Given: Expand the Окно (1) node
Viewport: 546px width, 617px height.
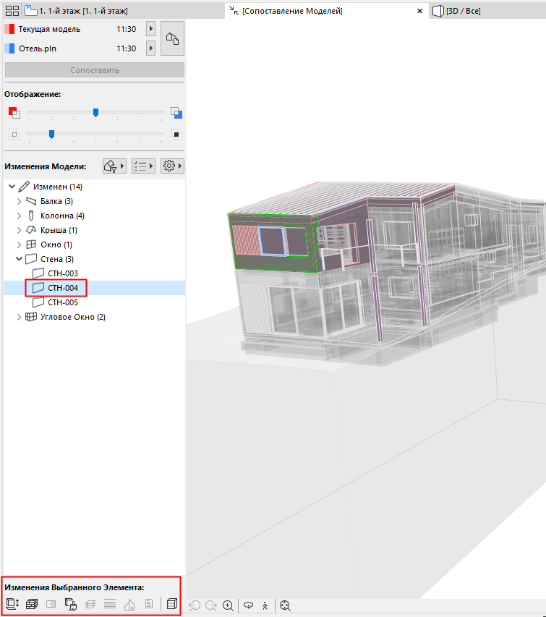Looking at the screenshot, I should 19,244.
